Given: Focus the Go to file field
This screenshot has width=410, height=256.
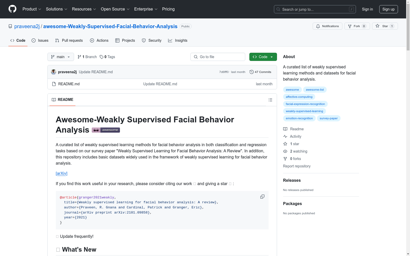Looking at the screenshot, I should pyautogui.click(x=218, y=57).
